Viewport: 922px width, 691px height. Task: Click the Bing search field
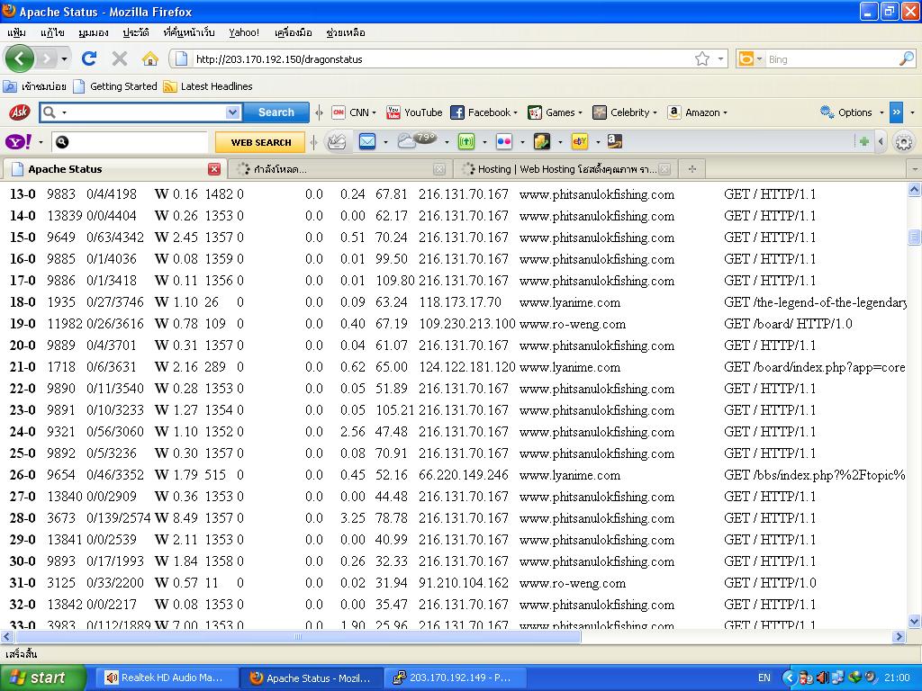(832, 58)
